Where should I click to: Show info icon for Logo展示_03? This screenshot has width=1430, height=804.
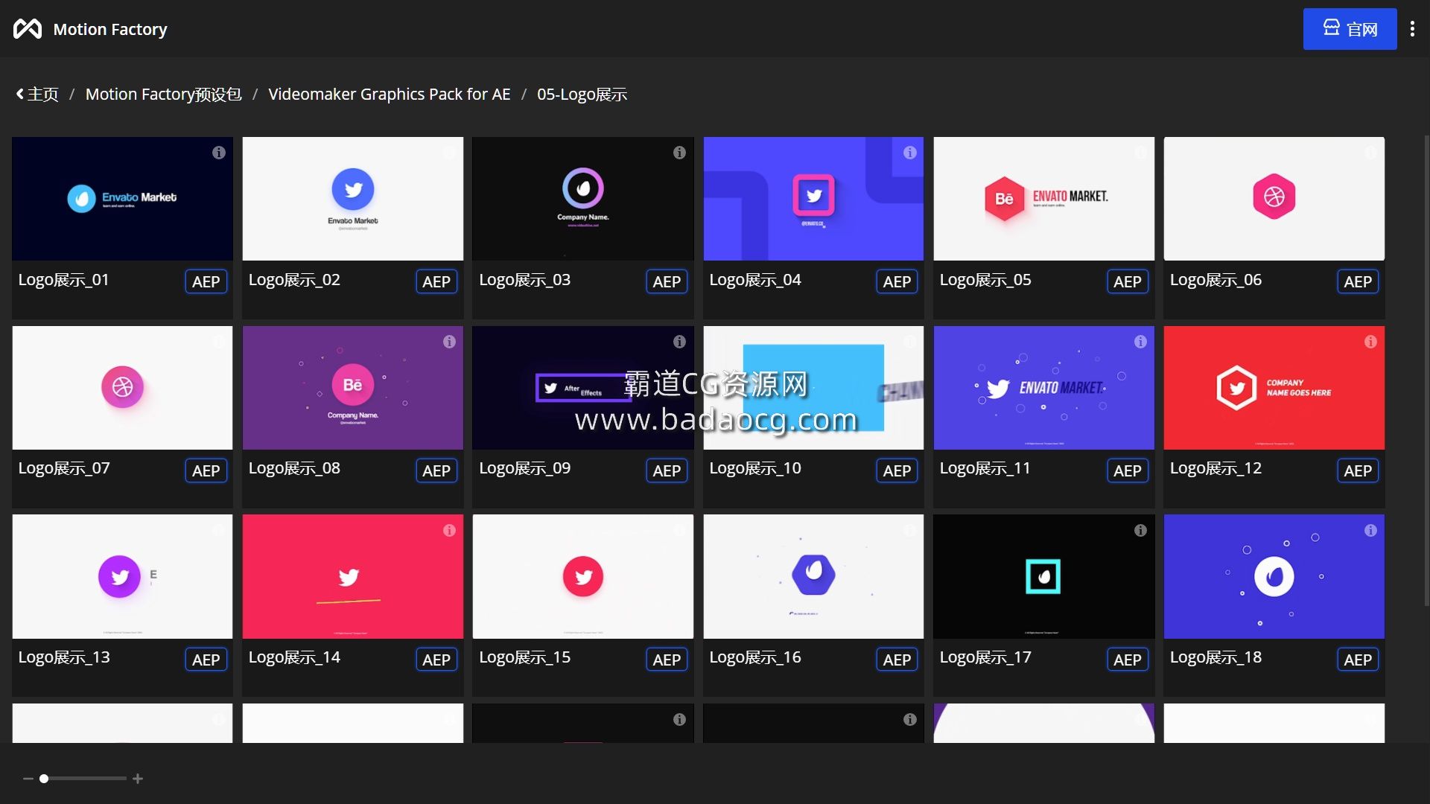pos(679,153)
